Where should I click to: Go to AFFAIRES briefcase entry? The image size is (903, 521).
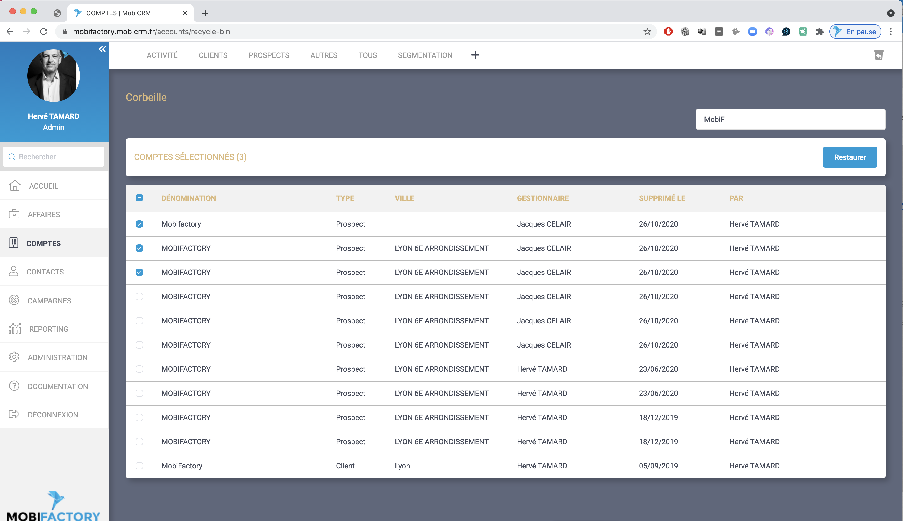[14, 214]
